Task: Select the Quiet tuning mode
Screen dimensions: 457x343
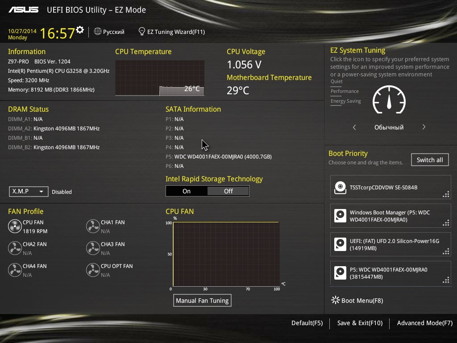Action: click(x=337, y=81)
